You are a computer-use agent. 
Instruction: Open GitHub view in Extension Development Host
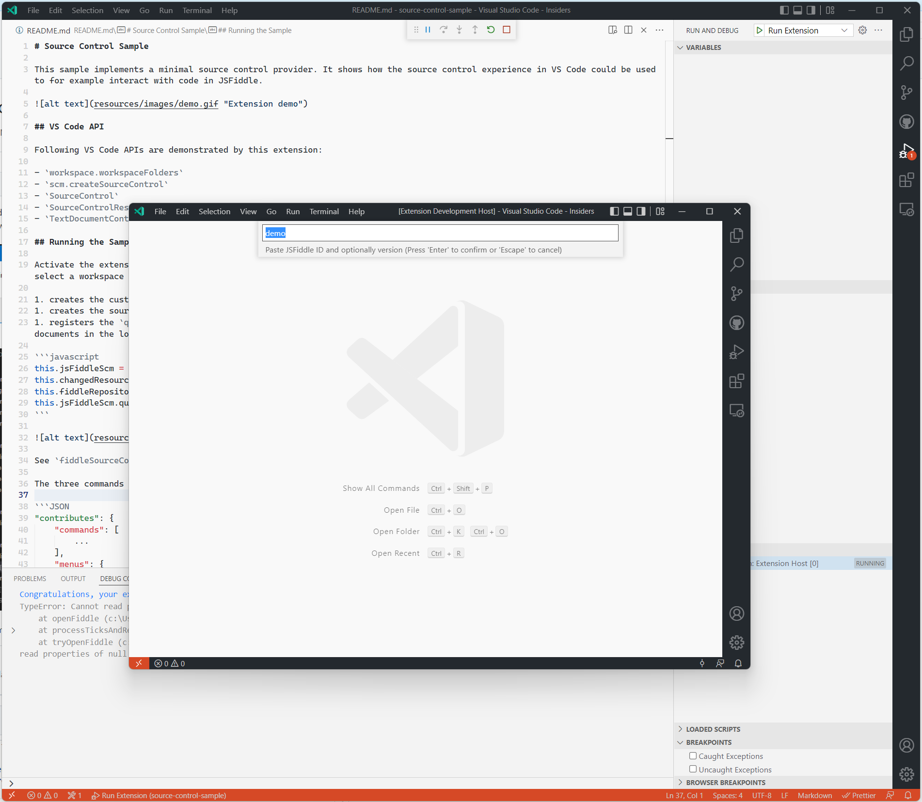[x=736, y=323]
